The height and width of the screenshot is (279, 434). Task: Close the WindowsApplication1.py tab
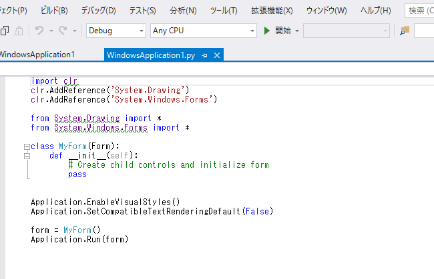point(217,55)
